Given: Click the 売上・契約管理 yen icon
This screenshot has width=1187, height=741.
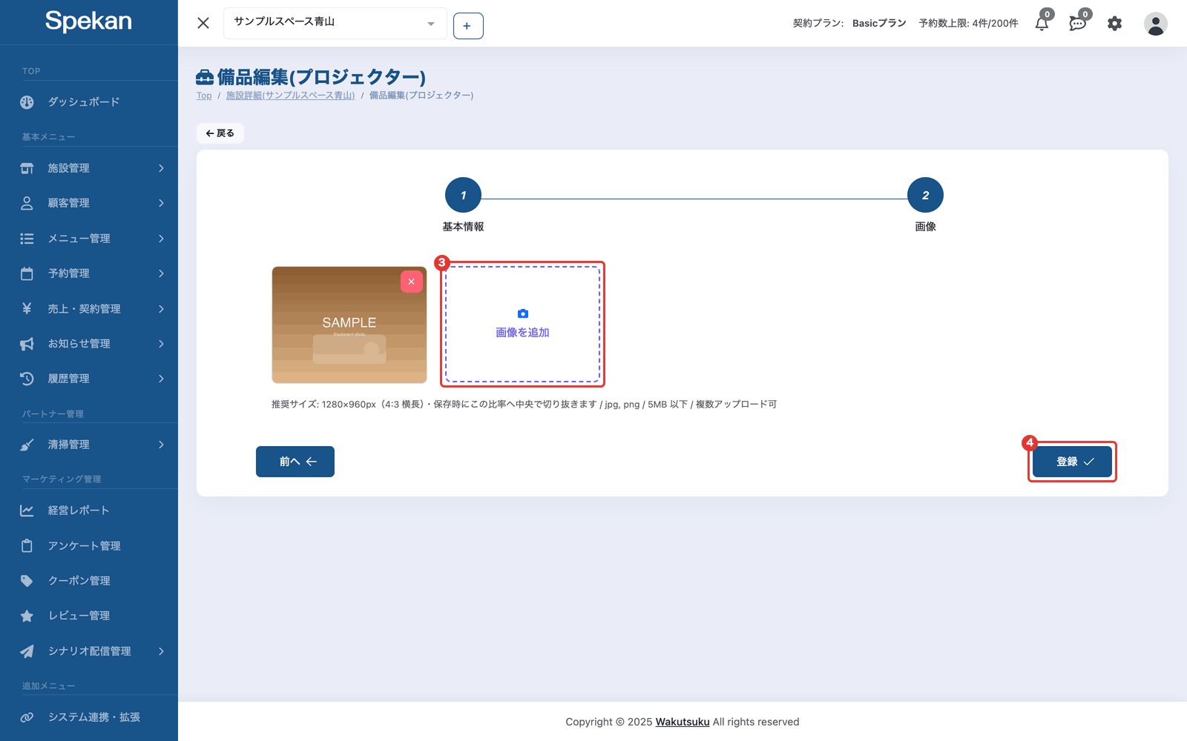Looking at the screenshot, I should click(x=27, y=308).
